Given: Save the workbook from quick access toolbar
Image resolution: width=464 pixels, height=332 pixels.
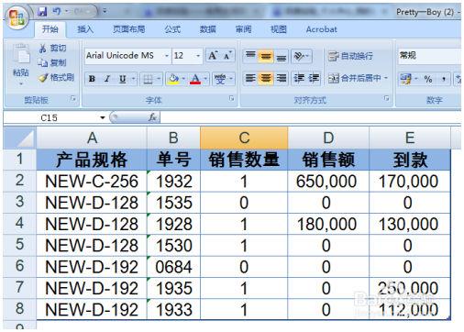Looking at the screenshot, I should pyautogui.click(x=42, y=12).
